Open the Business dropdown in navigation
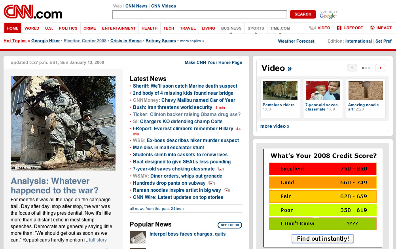Image resolution: width=396 pixels, height=249 pixels. 231,28
